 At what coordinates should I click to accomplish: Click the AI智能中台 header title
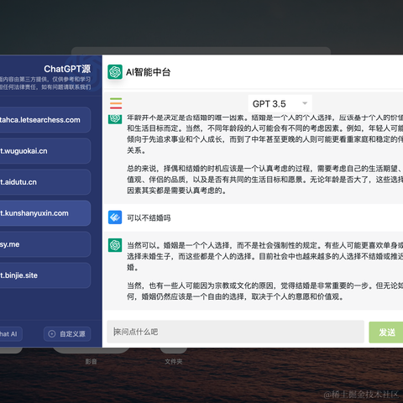point(148,72)
